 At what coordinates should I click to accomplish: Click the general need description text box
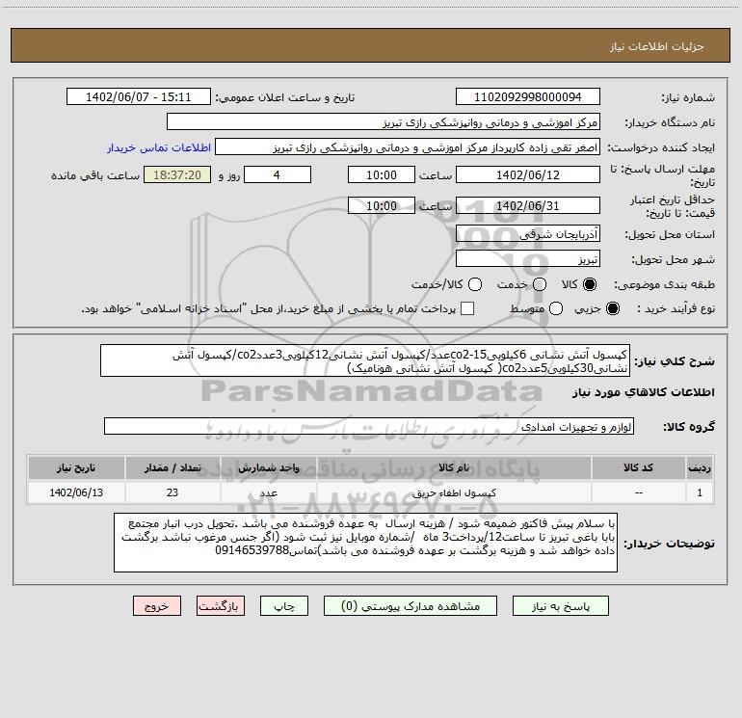click(x=365, y=360)
